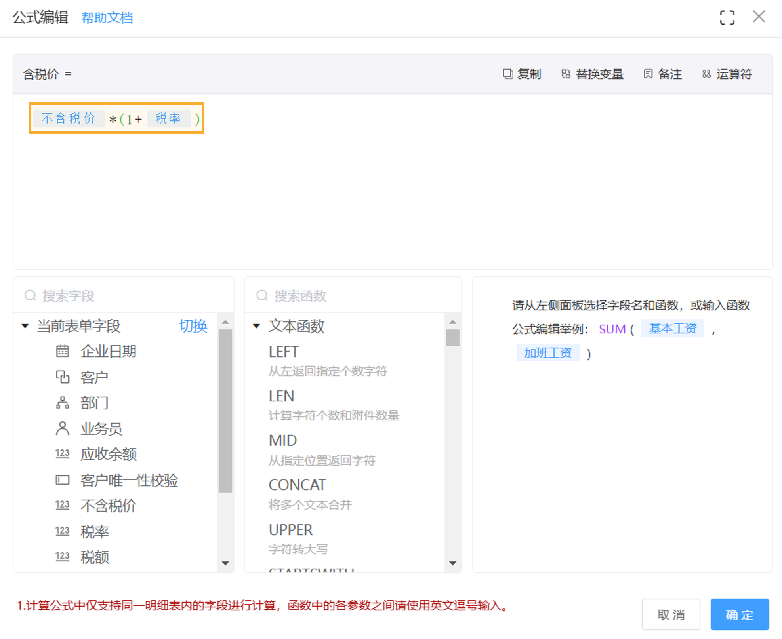Click the function list scroll-up arrow

click(x=453, y=322)
